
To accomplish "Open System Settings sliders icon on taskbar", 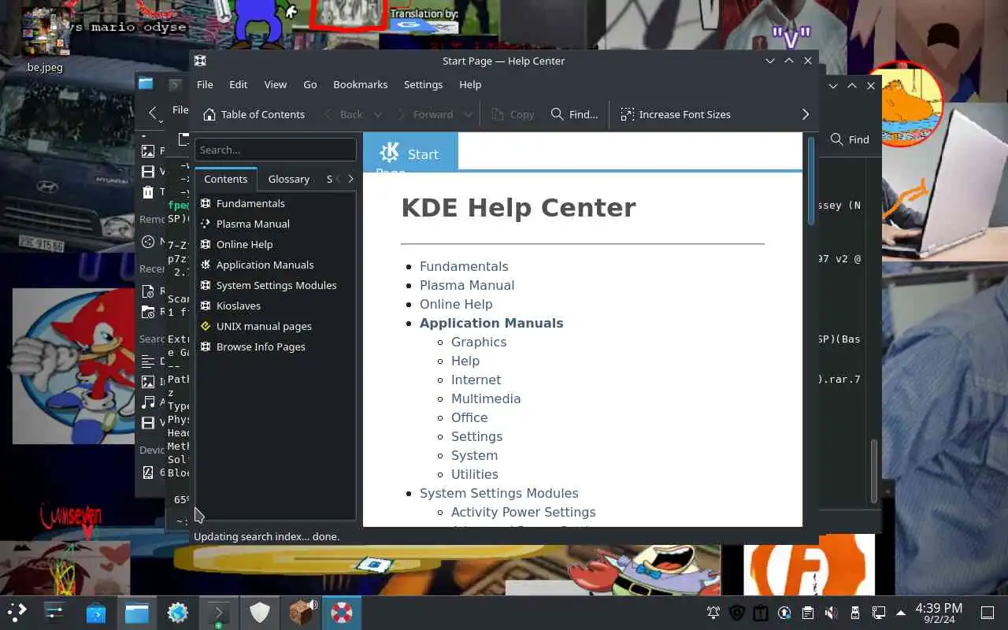I will coord(54,612).
